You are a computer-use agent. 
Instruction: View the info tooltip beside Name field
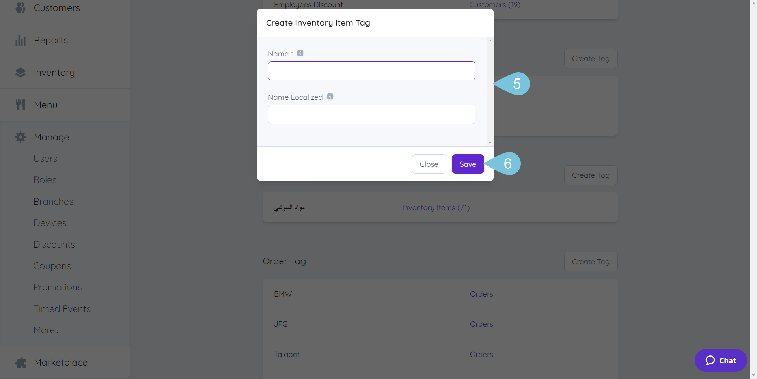(x=300, y=53)
